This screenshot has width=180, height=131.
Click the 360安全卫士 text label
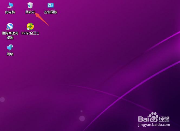click(x=30, y=33)
